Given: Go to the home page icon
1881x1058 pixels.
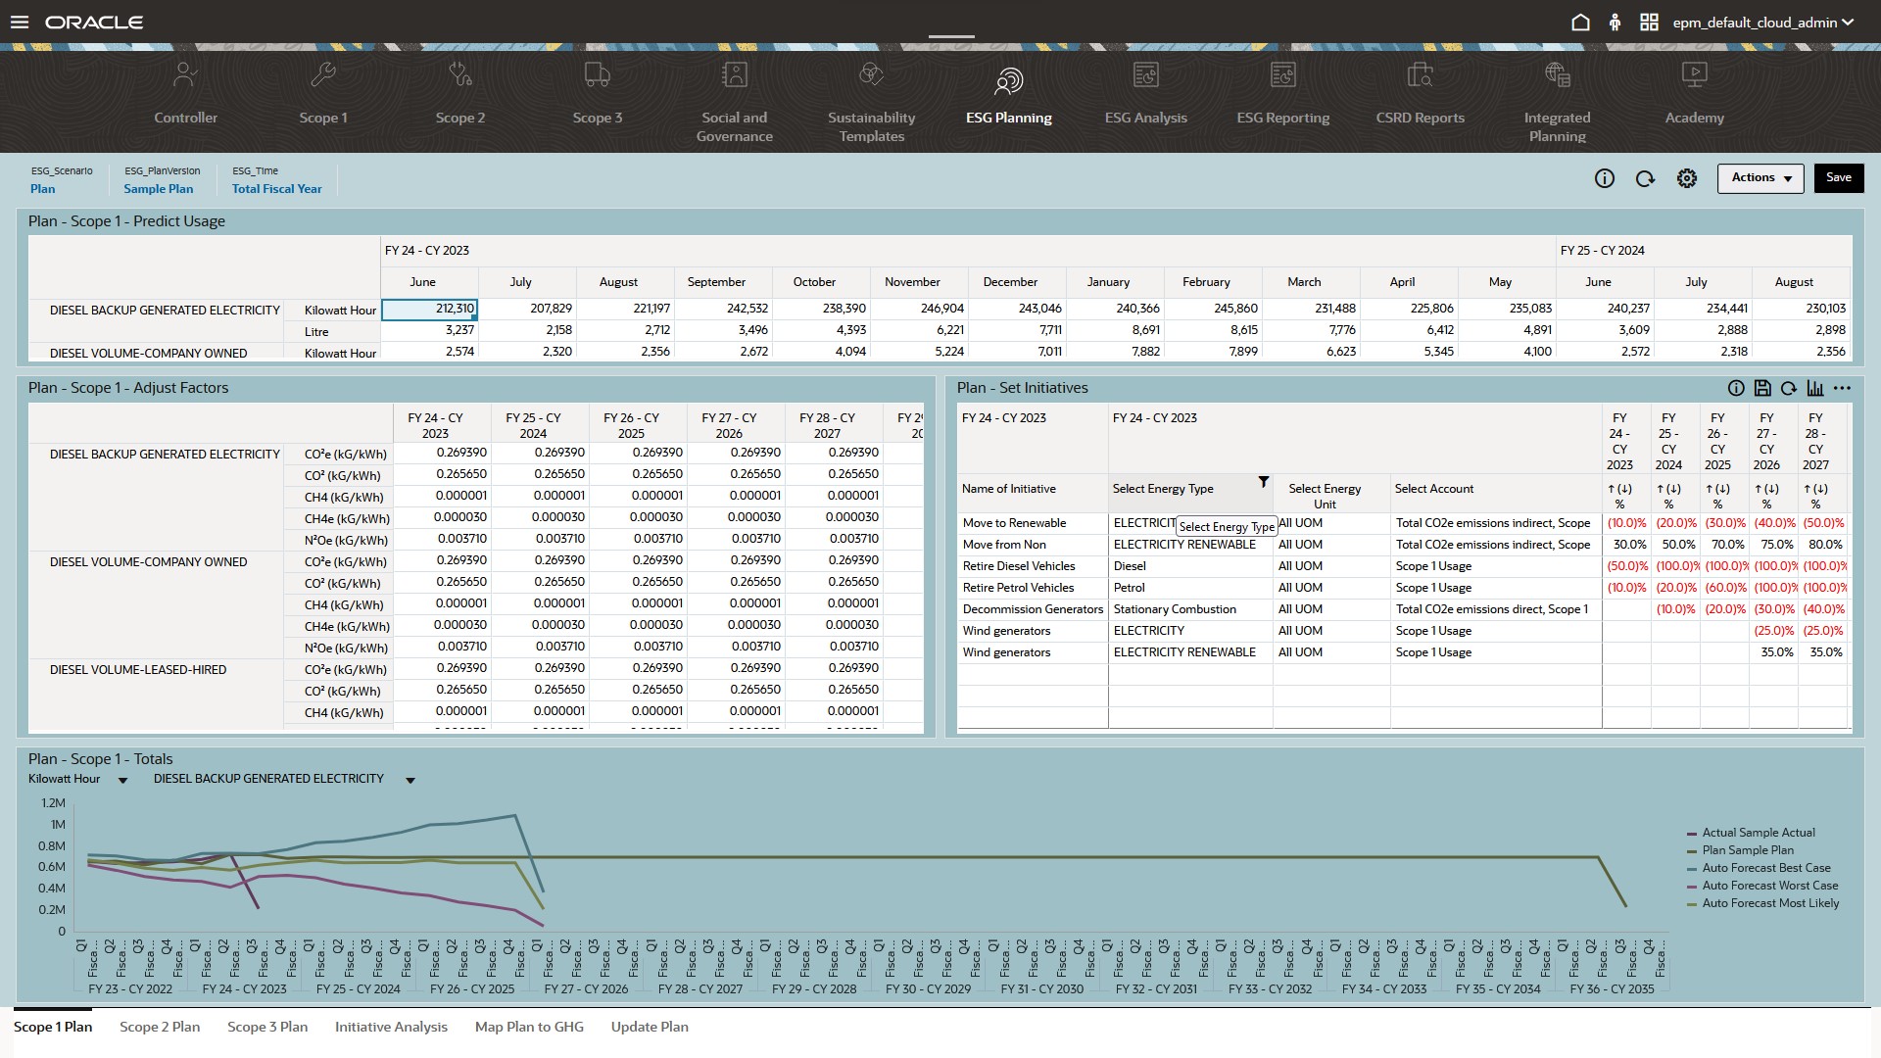Looking at the screenshot, I should tap(1580, 22).
